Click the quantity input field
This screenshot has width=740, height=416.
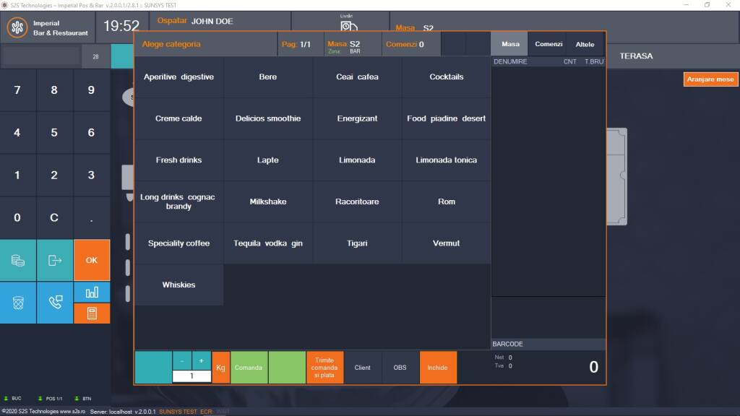[x=192, y=376]
